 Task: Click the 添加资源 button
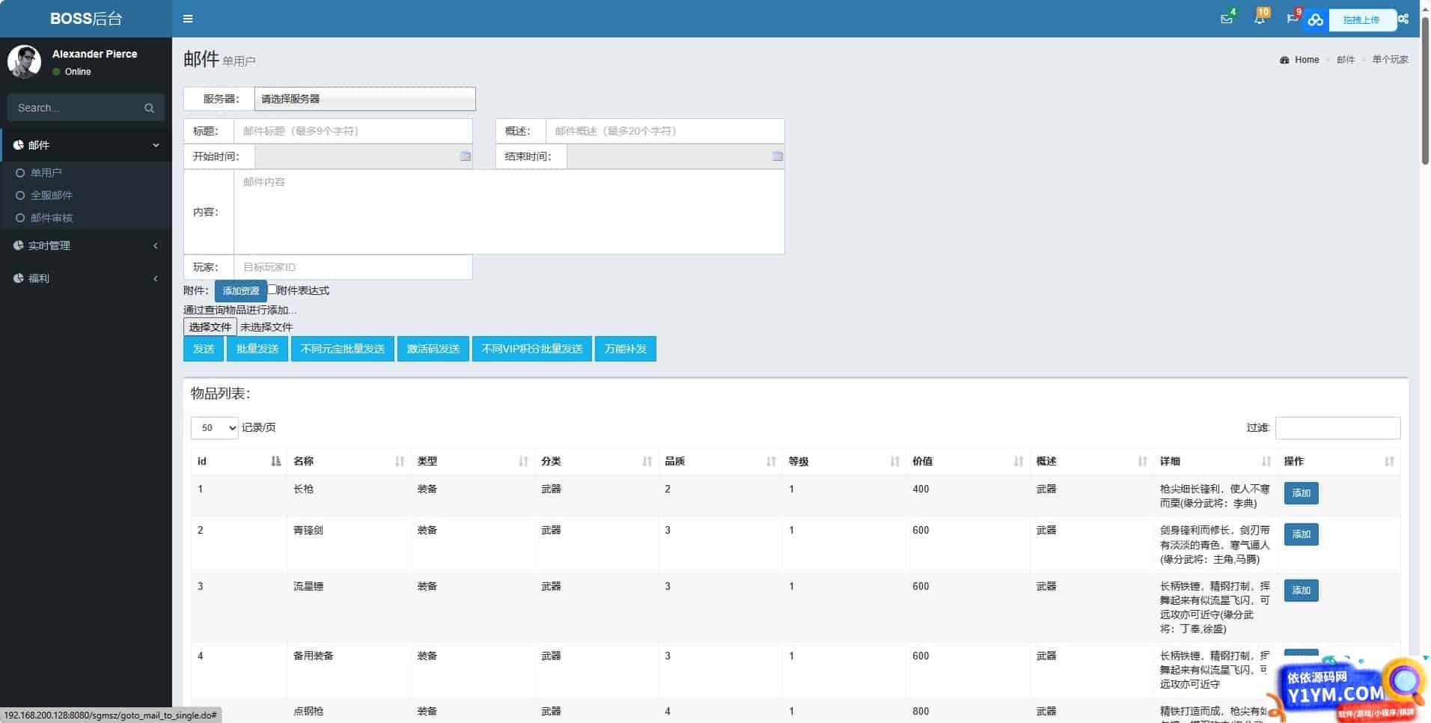coord(241,290)
